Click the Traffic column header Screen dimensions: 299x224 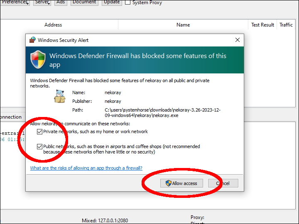point(286,25)
